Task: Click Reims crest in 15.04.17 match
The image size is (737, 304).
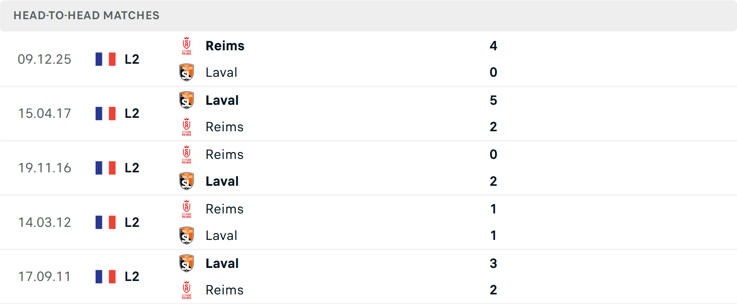Action: [187, 127]
